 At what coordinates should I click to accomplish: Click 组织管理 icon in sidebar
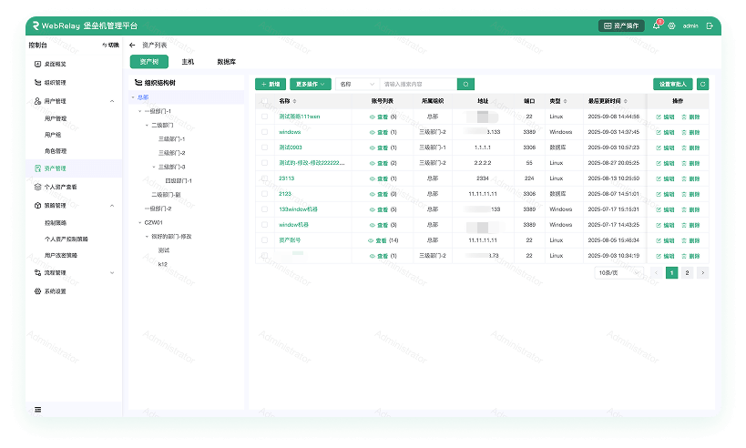tap(37, 82)
